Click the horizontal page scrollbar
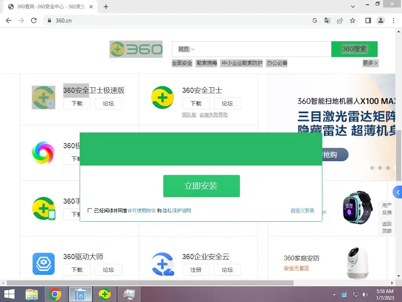The height and width of the screenshot is (302, 402). click(150, 283)
